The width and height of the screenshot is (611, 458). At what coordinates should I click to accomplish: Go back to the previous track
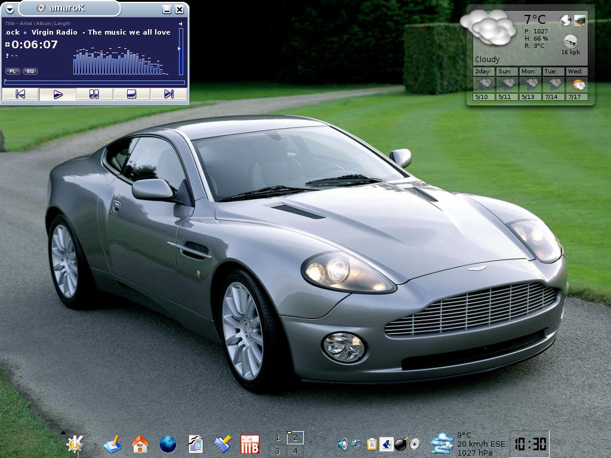[x=20, y=94]
